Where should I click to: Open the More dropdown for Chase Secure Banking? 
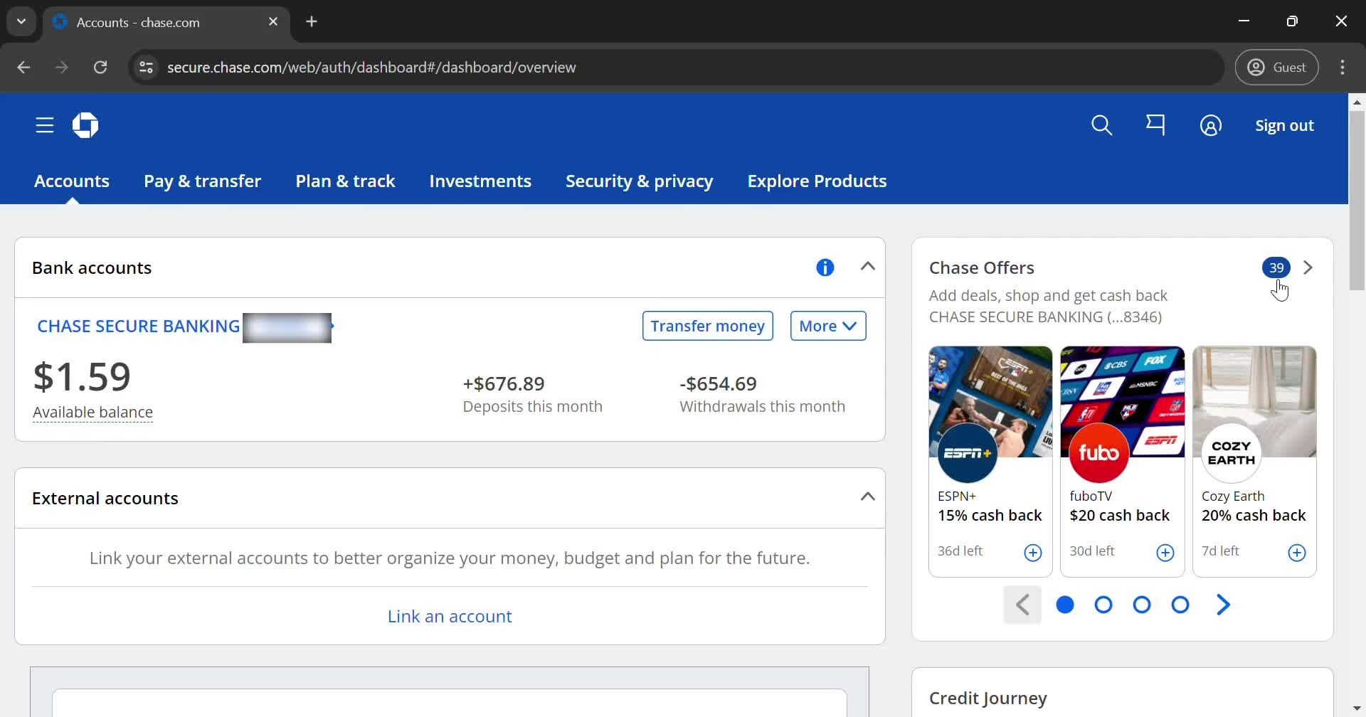pyautogui.click(x=827, y=325)
